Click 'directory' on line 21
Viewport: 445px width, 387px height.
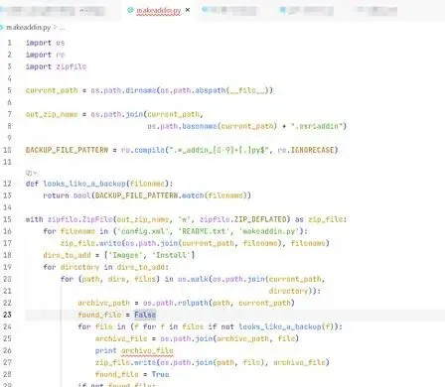[x=288, y=291]
